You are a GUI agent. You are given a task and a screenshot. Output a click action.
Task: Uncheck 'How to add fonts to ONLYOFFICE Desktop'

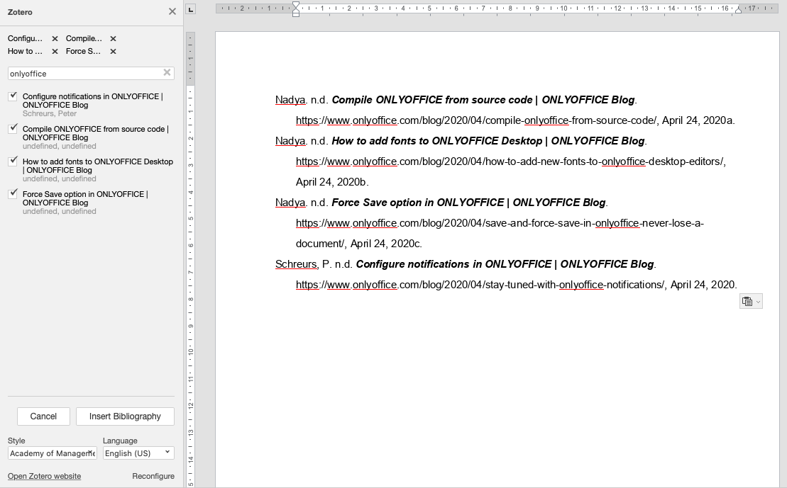coord(13,161)
